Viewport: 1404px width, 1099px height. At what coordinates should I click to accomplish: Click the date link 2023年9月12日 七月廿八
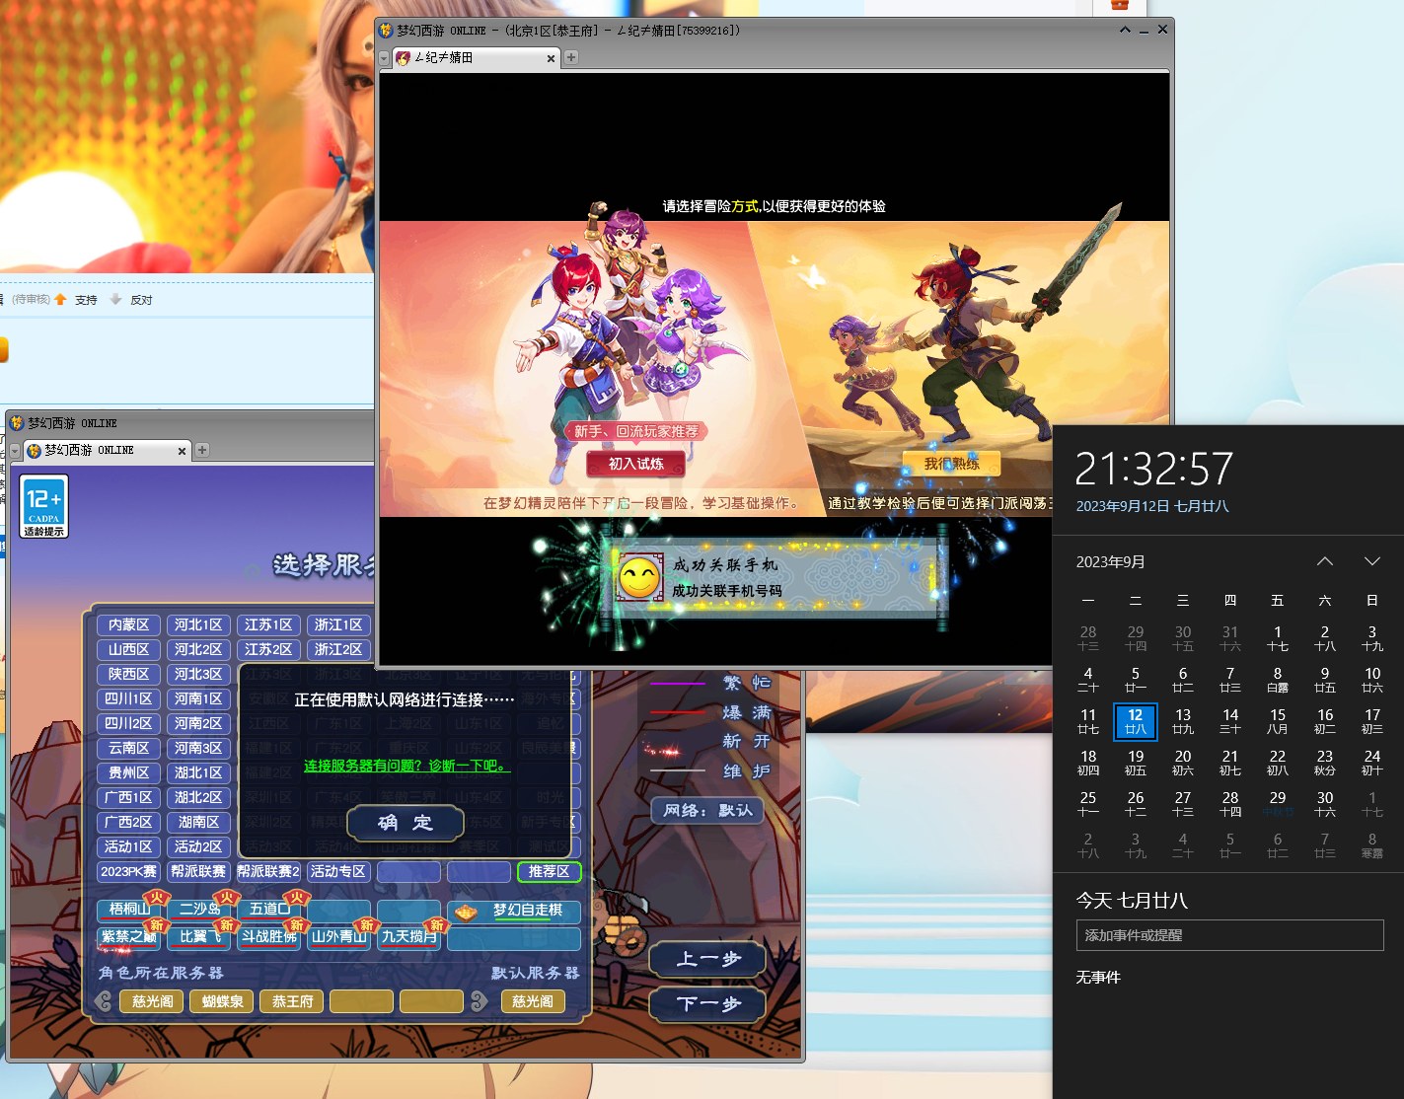[x=1152, y=506]
